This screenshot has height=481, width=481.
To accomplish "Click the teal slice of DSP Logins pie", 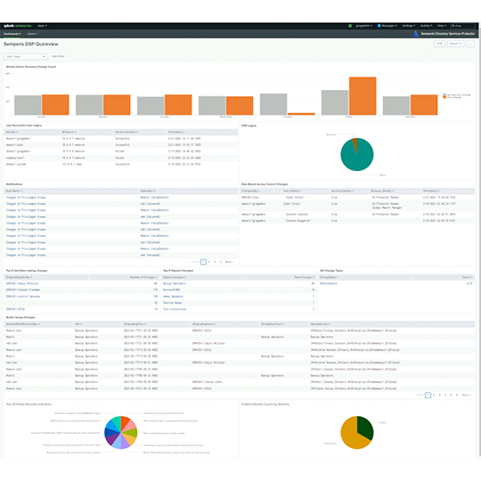I will click(358, 158).
